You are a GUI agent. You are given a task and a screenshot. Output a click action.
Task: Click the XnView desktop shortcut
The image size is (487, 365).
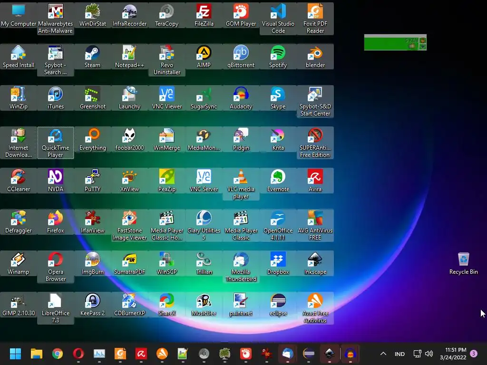(129, 181)
